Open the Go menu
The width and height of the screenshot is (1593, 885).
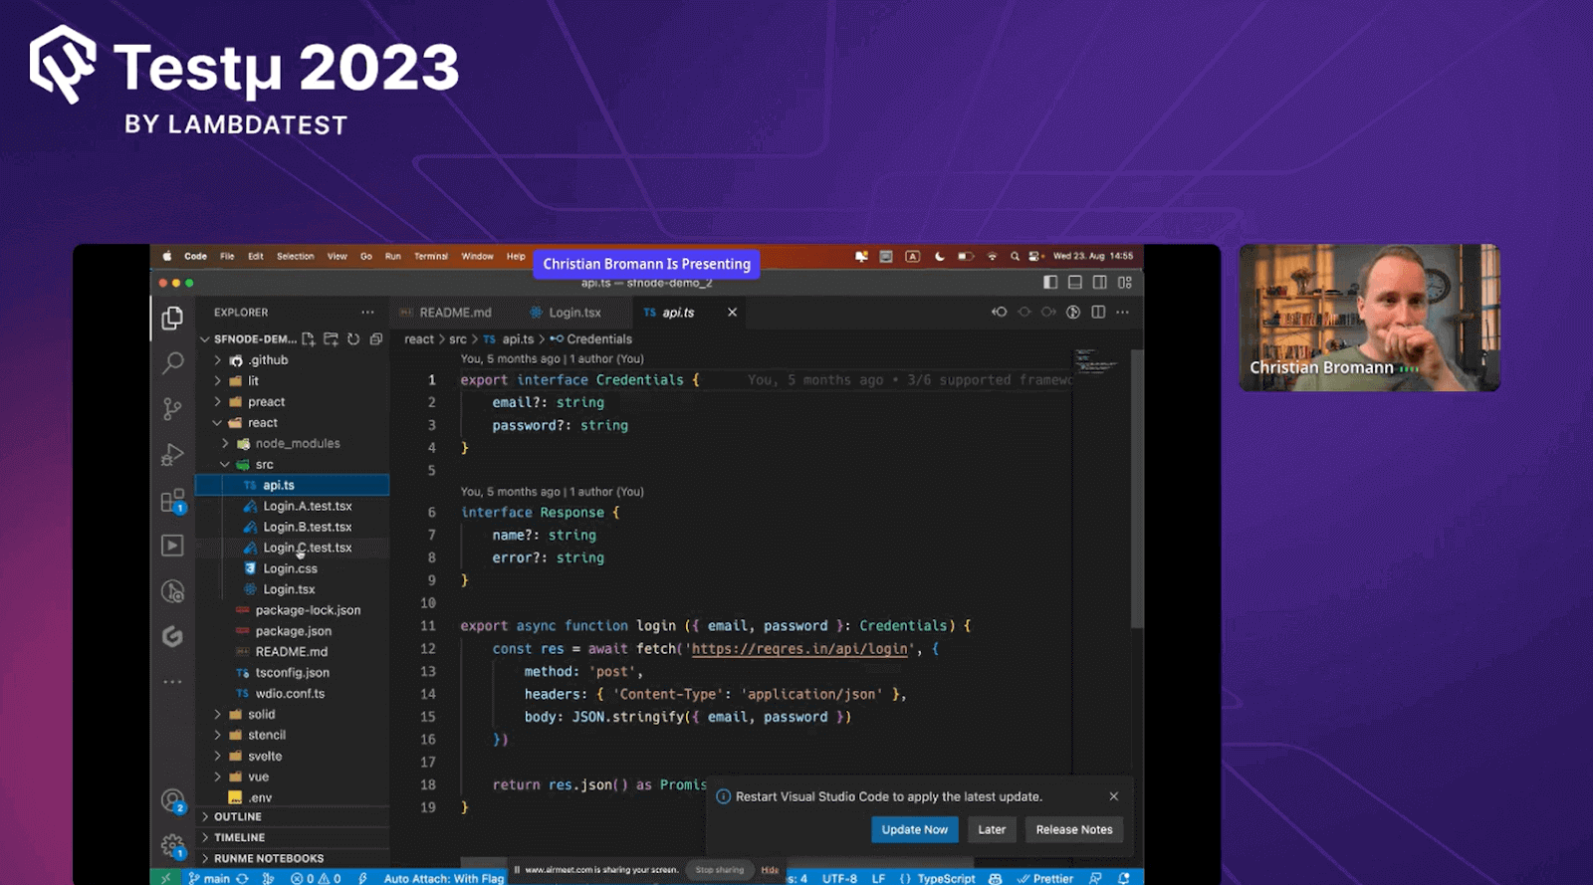[x=366, y=257]
